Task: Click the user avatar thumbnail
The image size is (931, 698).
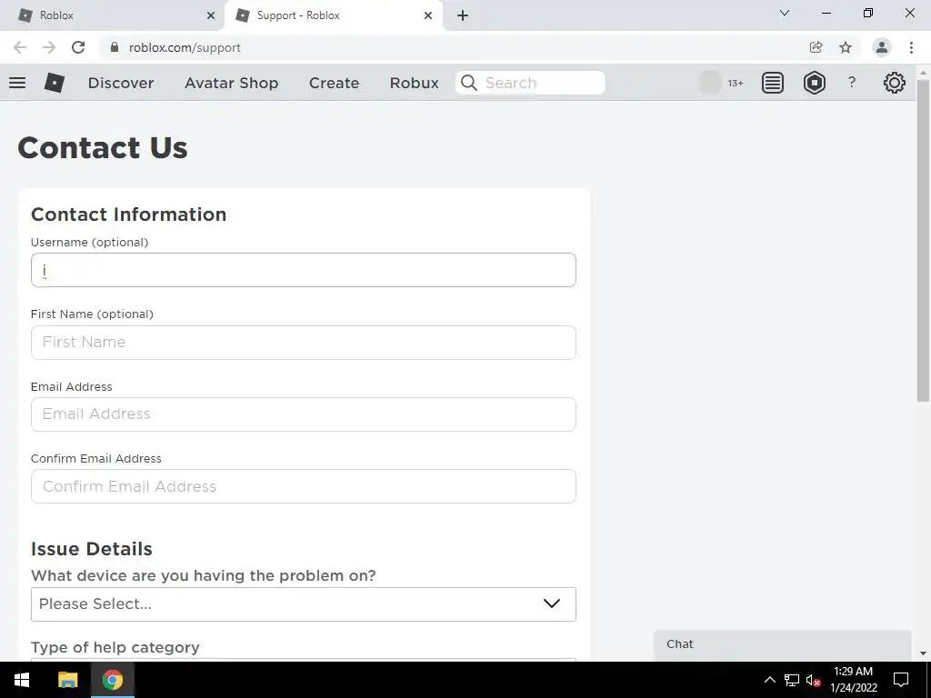Action: [x=709, y=83]
